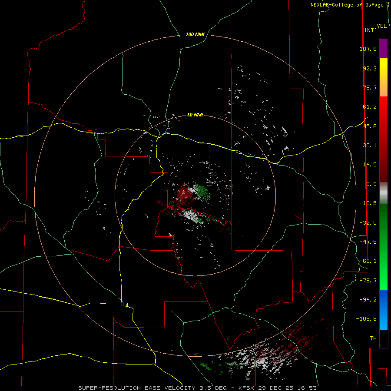
Task: Select the -32.0 value on velocity scale
Action: pos(368,223)
